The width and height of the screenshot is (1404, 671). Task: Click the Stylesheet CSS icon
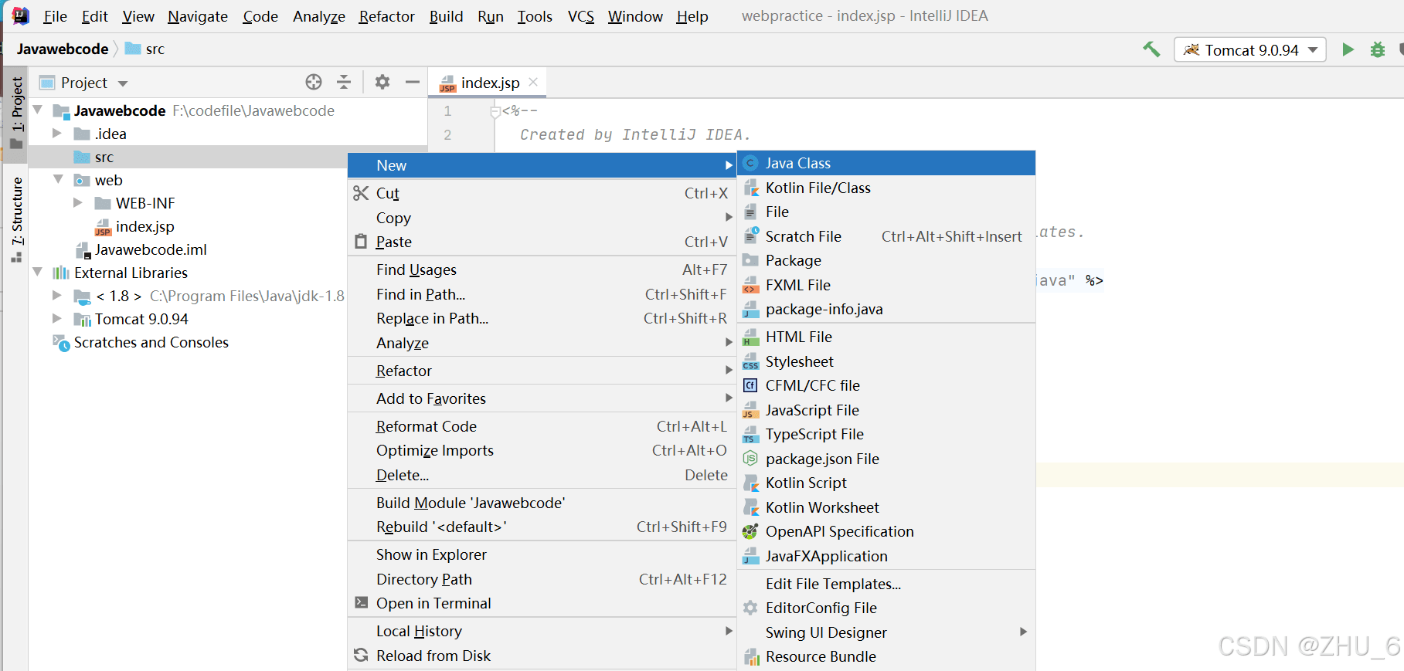click(x=750, y=361)
